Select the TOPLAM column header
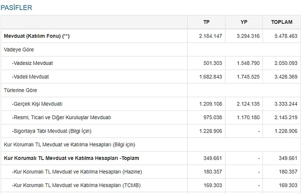This screenshot has height=194, width=303. [282, 22]
